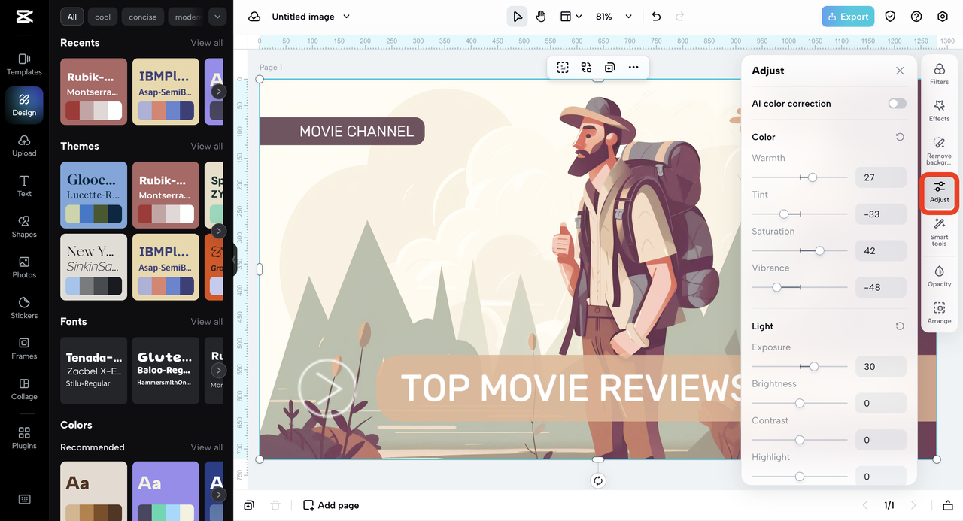Open the Upload panel
Image resolution: width=963 pixels, height=521 pixels.
(x=24, y=145)
